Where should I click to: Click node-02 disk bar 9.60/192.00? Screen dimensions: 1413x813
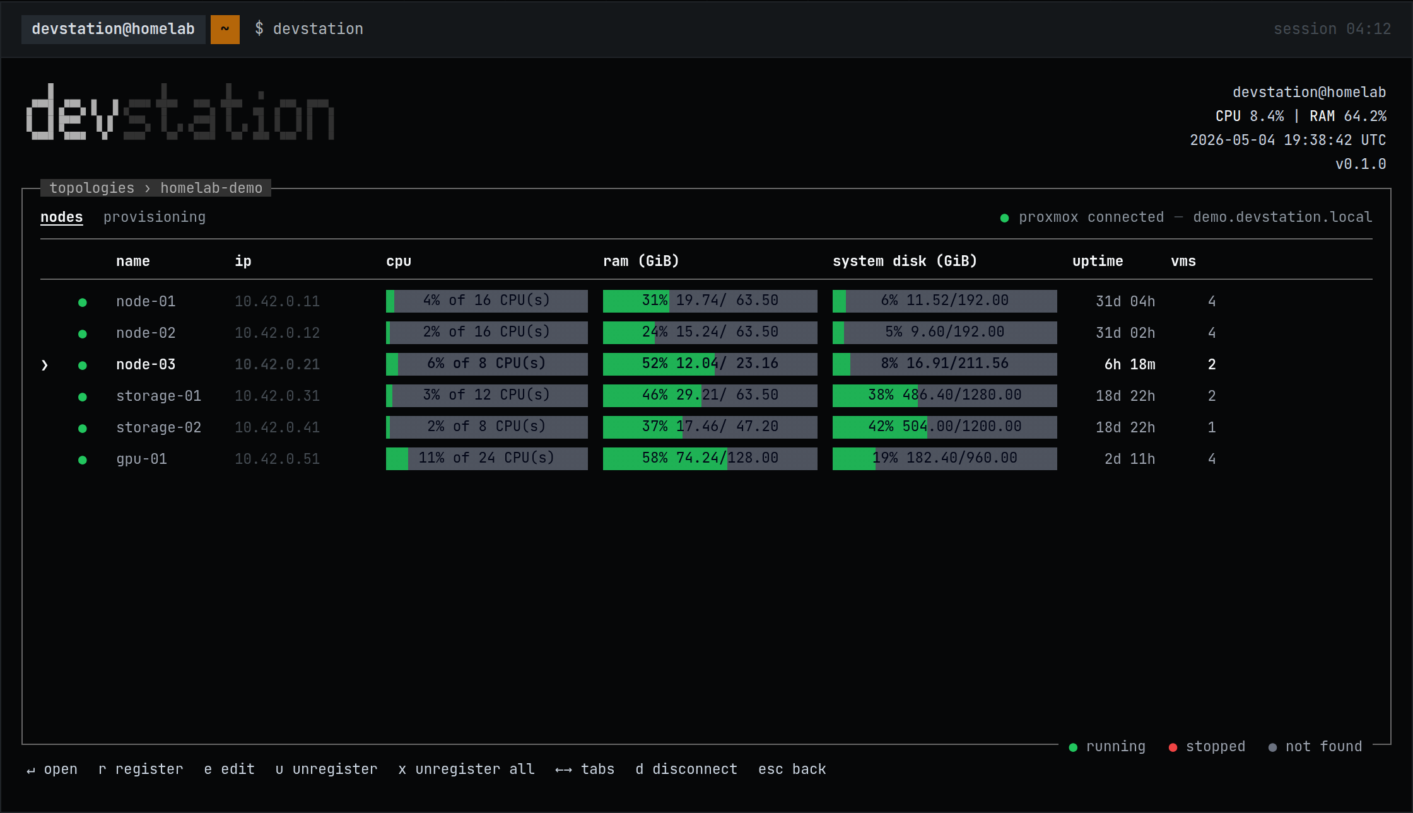[945, 333]
